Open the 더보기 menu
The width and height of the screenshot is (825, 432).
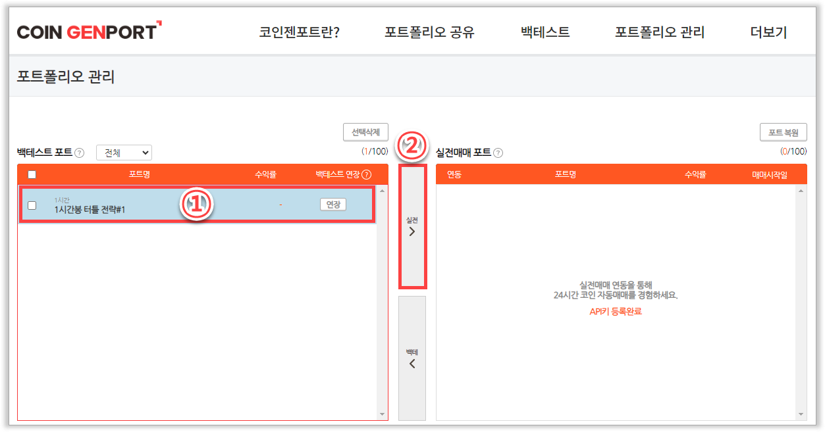[768, 33]
